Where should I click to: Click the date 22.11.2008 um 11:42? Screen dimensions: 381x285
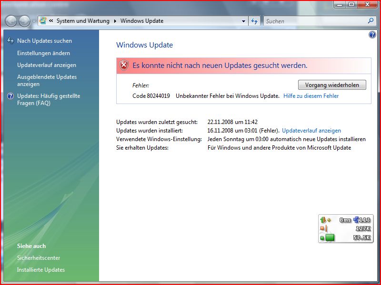point(232,122)
